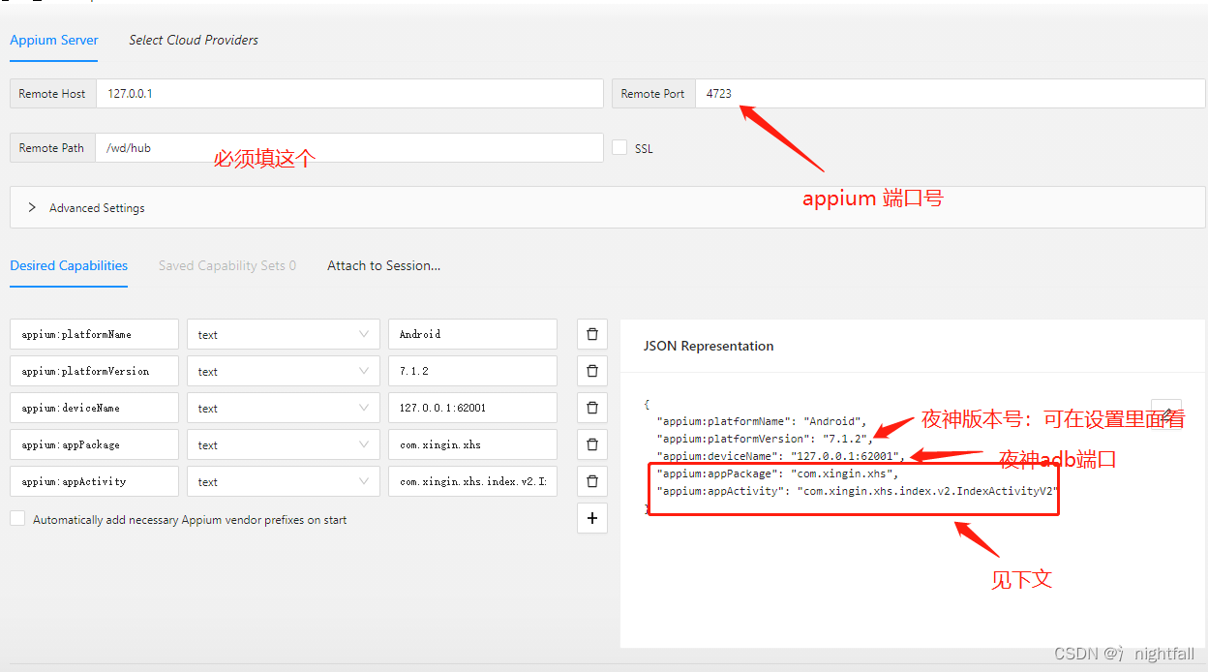Open type dropdown for appium:deviceName

[283, 408]
